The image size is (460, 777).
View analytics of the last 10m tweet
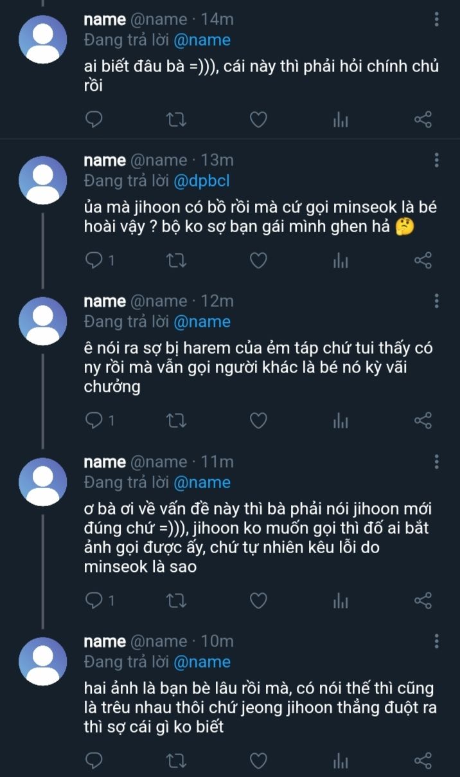(341, 761)
